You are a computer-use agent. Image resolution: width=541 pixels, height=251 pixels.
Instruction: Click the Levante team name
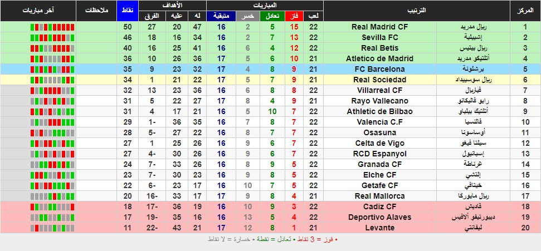pyautogui.click(x=379, y=228)
